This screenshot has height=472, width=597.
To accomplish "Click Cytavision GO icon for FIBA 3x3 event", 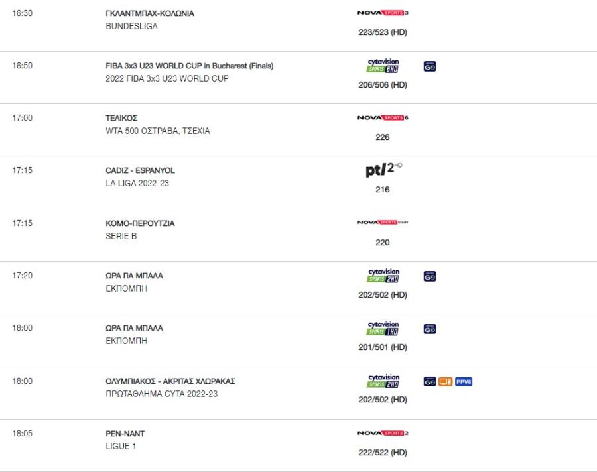I will (x=429, y=66).
